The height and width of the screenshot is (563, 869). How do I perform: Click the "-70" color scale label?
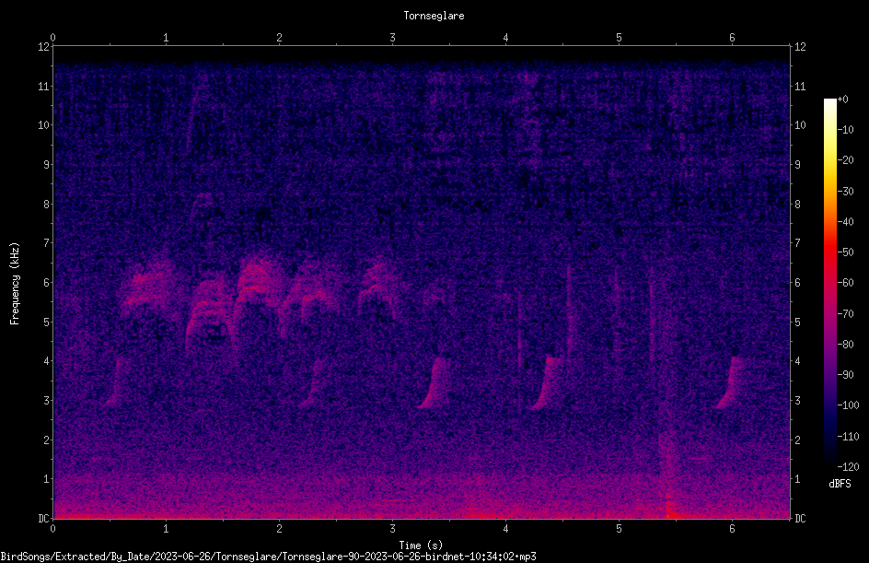[x=845, y=314]
